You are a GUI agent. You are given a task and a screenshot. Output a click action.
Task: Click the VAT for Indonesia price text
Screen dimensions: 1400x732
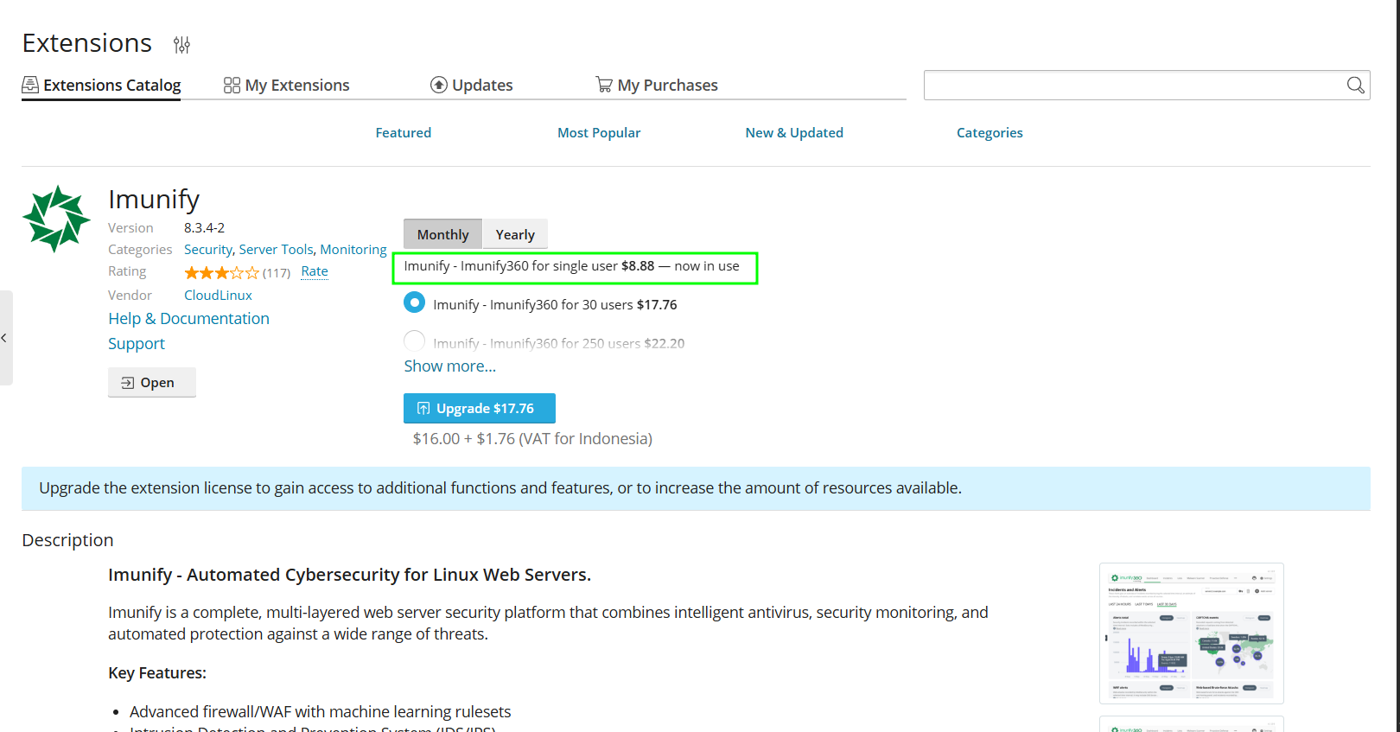point(532,438)
